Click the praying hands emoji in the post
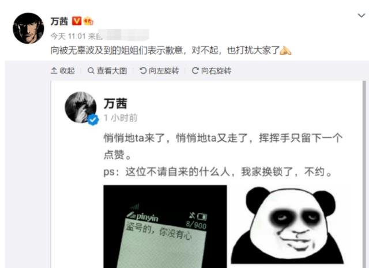369x268 pixels. 285,50
